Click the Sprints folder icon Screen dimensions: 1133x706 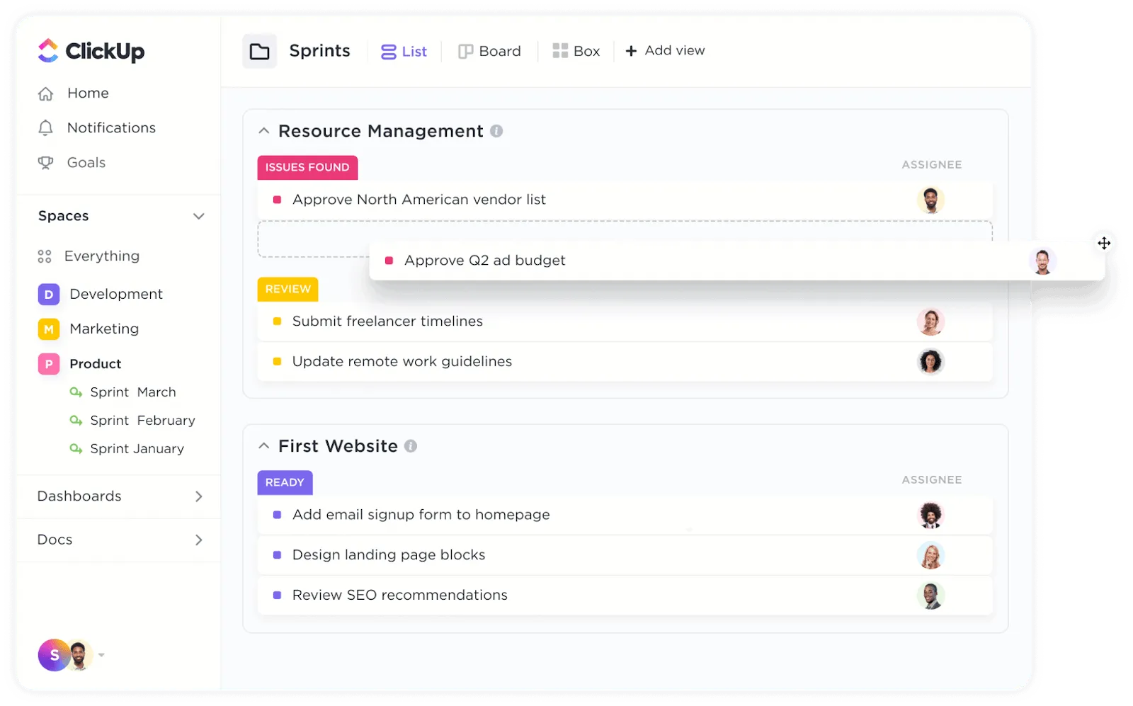tap(260, 51)
